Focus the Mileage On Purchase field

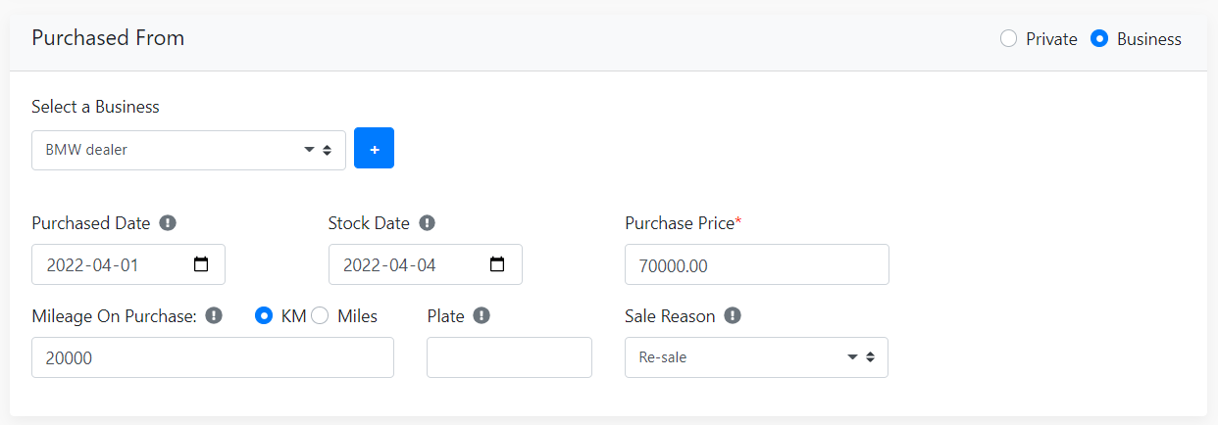(213, 357)
